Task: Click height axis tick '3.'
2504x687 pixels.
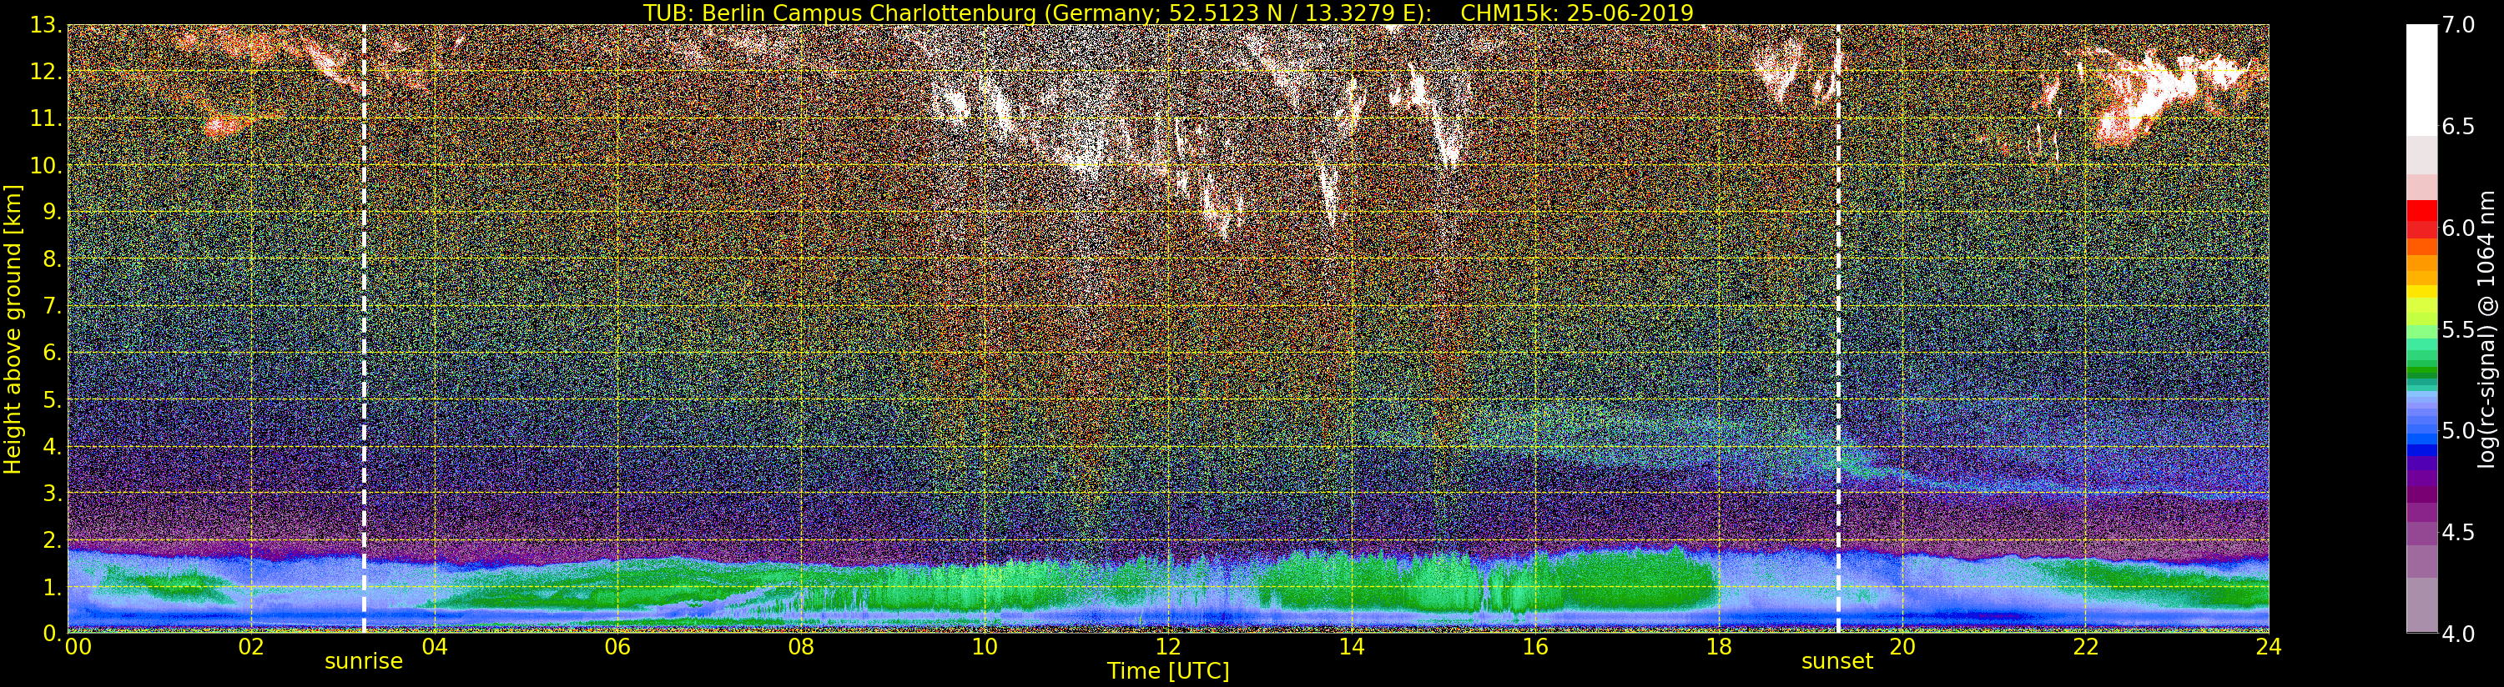Action: point(53,493)
